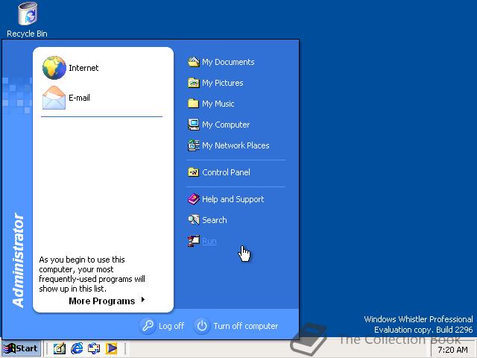Click Turn off computer text button

pyautogui.click(x=246, y=326)
